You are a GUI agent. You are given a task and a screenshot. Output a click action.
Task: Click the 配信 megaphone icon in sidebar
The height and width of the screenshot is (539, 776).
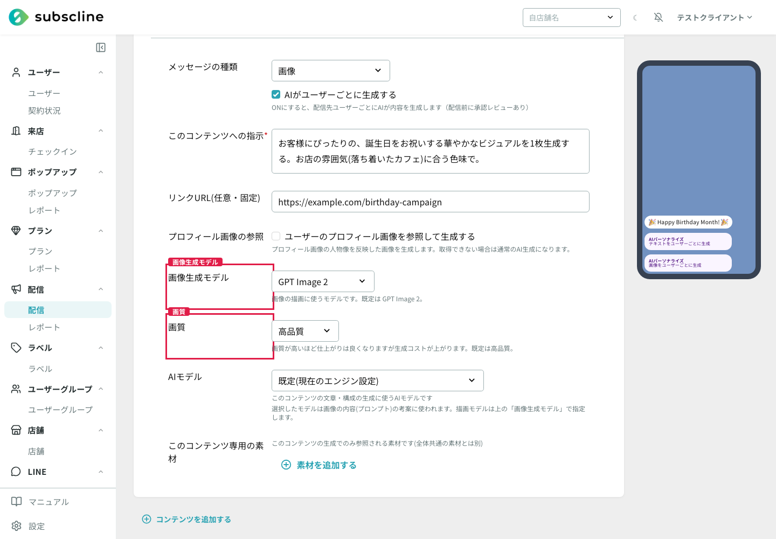coord(16,289)
